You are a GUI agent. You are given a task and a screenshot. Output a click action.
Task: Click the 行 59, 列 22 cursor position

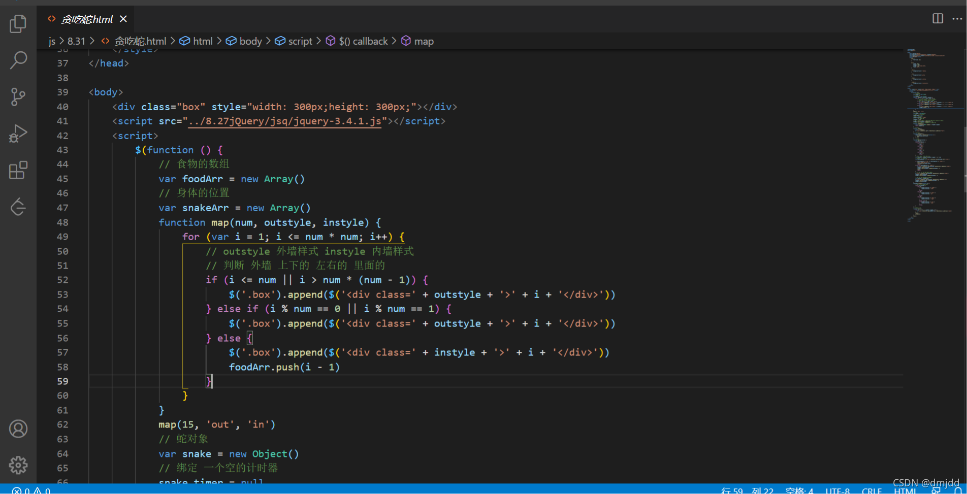click(747, 490)
